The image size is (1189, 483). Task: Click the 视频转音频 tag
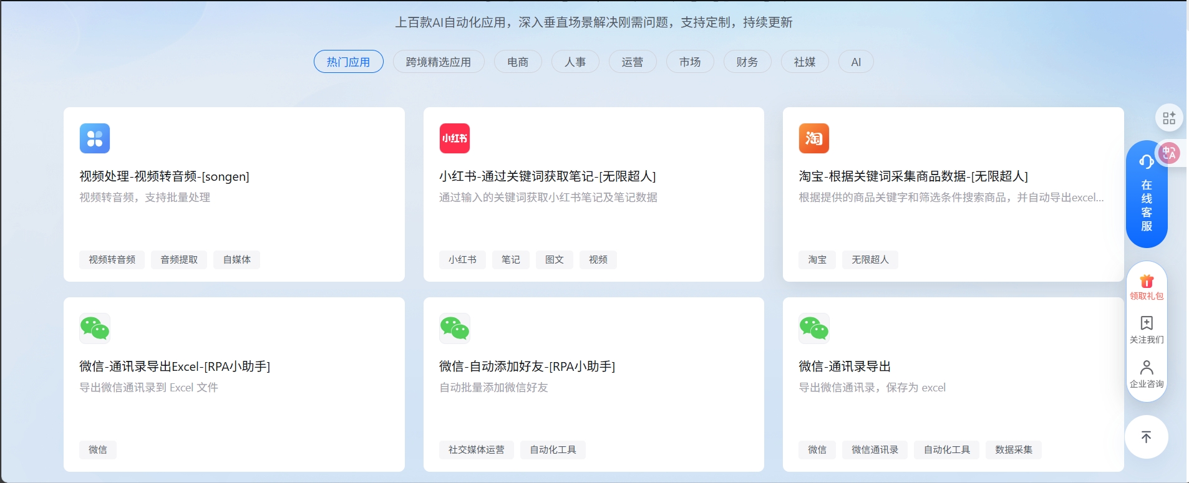[112, 260]
